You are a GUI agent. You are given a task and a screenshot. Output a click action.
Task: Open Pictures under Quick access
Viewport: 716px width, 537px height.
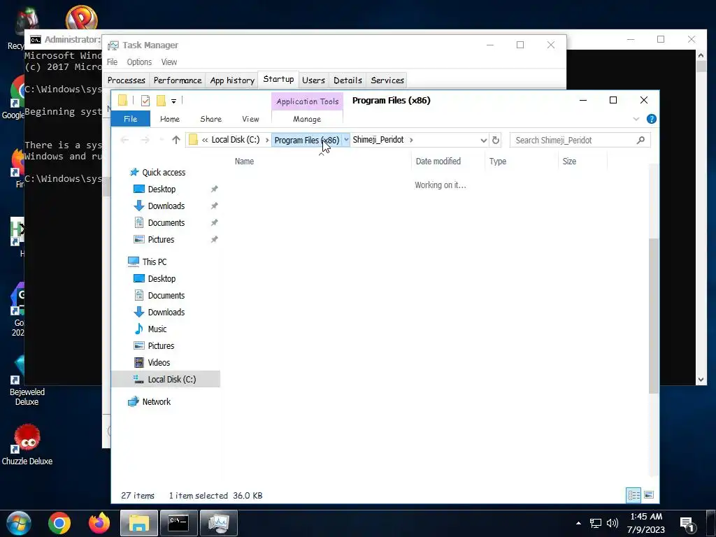[161, 240]
